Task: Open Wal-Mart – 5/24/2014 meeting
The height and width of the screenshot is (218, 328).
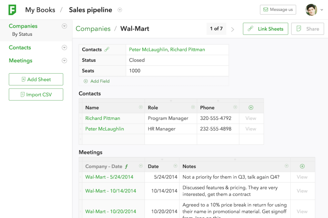Action: 109,177
